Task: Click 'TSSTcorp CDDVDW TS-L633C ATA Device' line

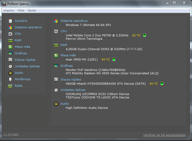Action: click(97, 97)
